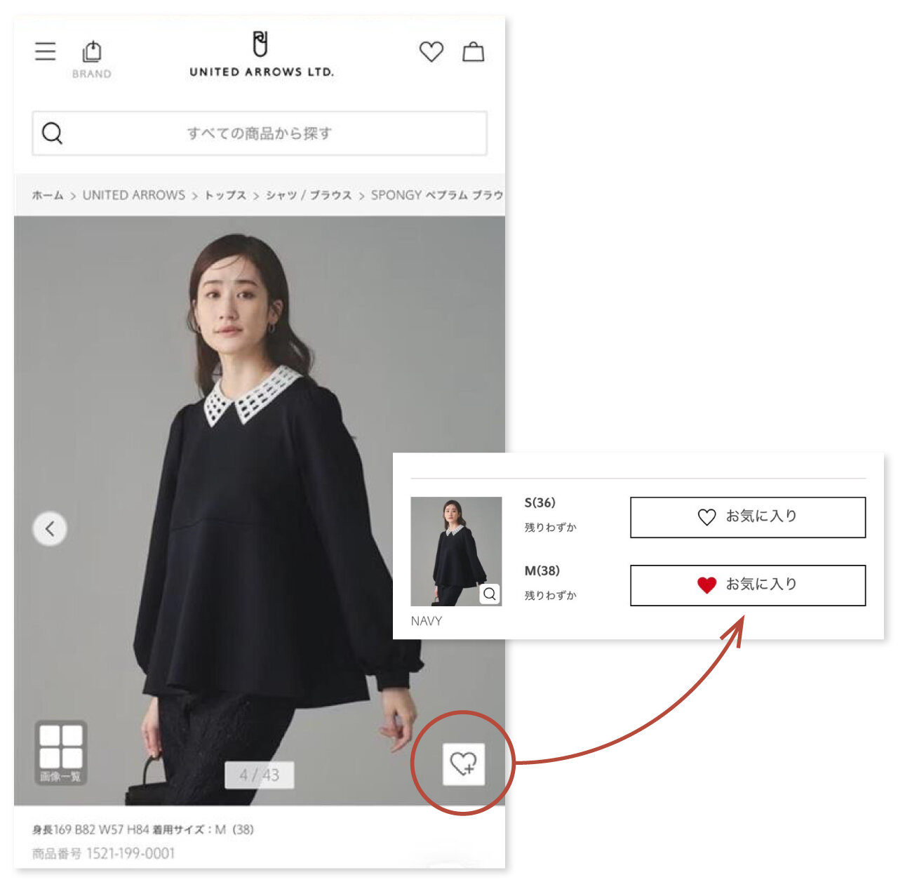Go to the previous product image

click(50, 528)
